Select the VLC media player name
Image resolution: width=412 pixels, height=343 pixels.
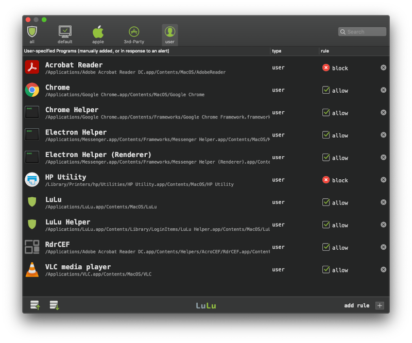[x=78, y=267]
